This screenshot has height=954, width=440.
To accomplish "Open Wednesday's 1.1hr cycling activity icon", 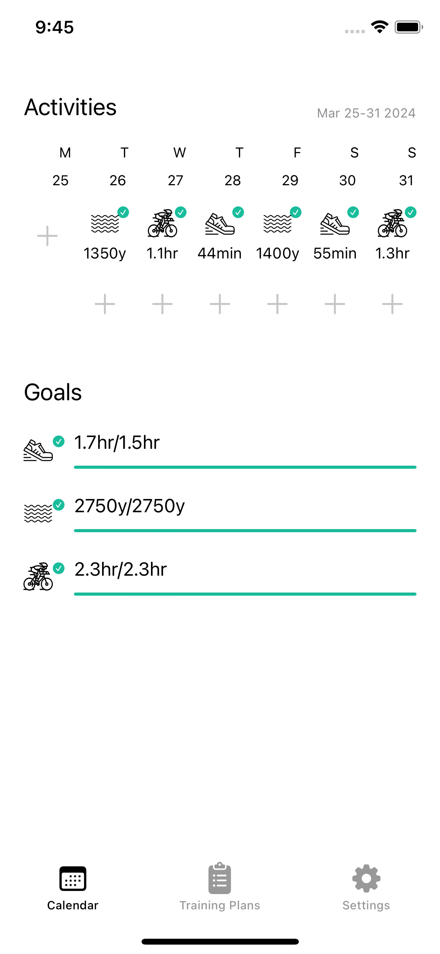I will pyautogui.click(x=162, y=224).
